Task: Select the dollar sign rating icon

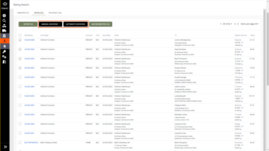Action: (x=5, y=41)
